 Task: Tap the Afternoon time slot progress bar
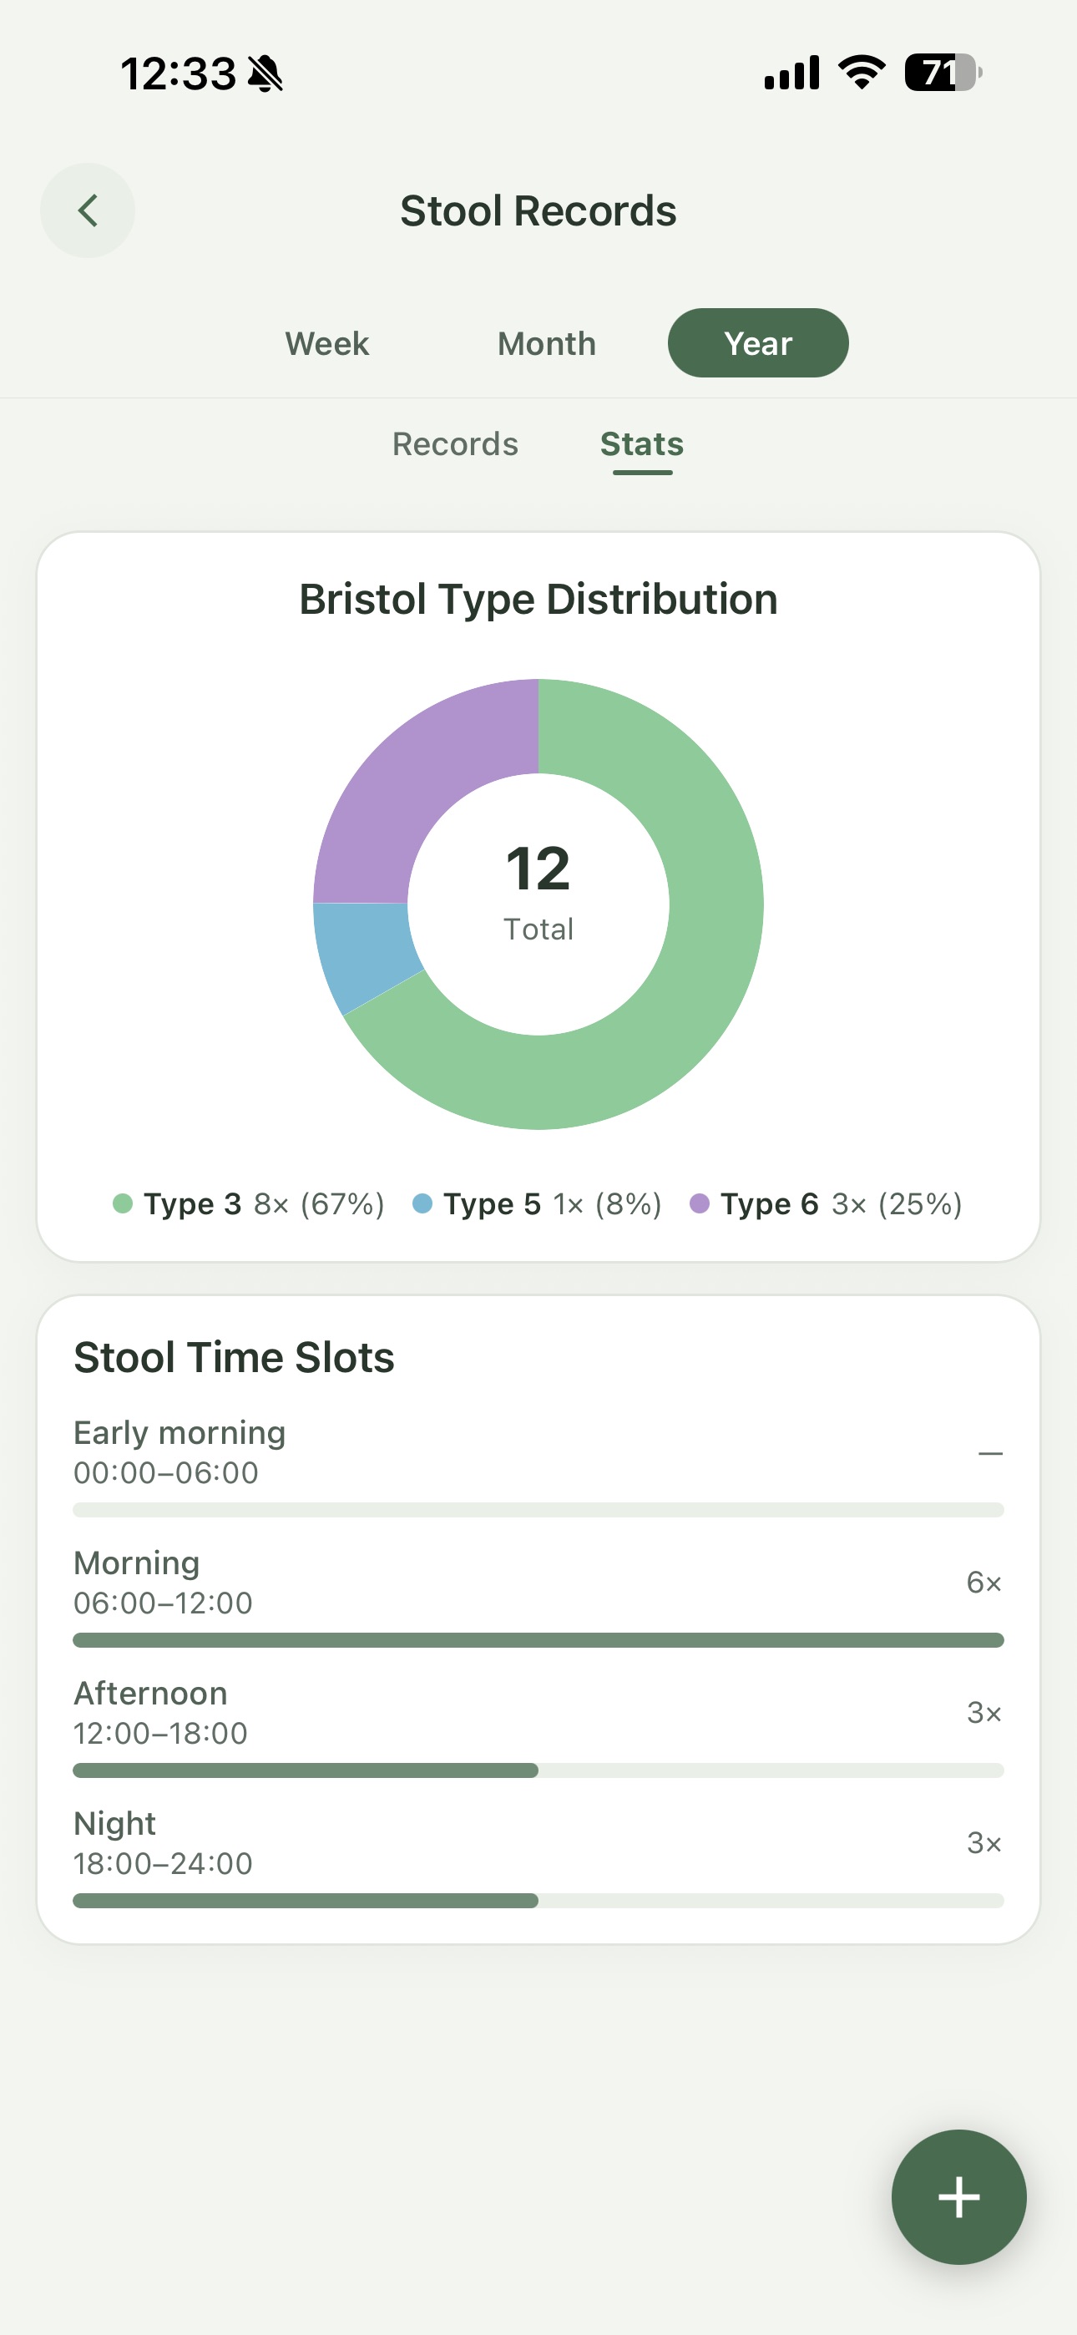(x=538, y=1770)
